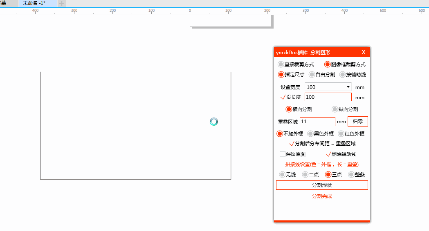Toggle the 删除辅助线 checkbox

(328, 154)
